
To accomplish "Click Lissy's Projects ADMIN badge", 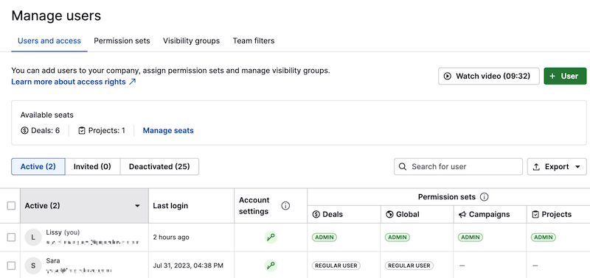I will [544, 237].
